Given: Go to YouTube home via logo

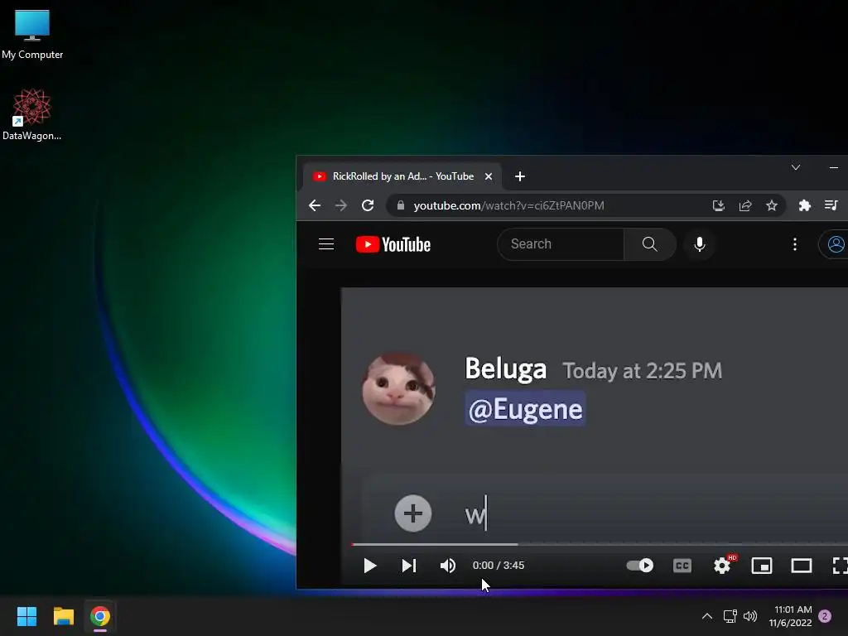Looking at the screenshot, I should (393, 244).
